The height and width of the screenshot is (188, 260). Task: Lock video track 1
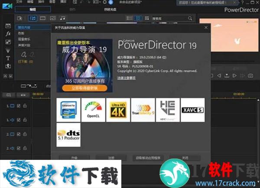click(25, 106)
